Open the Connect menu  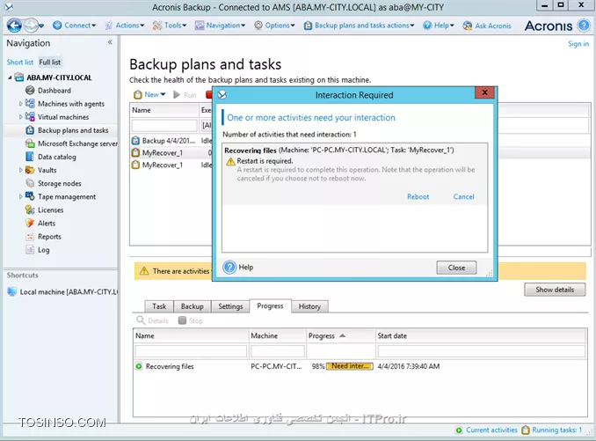[x=74, y=26]
